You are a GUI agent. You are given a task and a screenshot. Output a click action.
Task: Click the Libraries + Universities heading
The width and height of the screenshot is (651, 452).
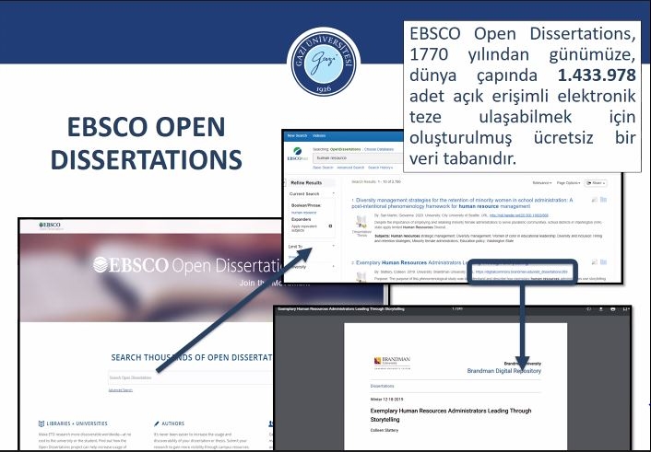point(77,423)
